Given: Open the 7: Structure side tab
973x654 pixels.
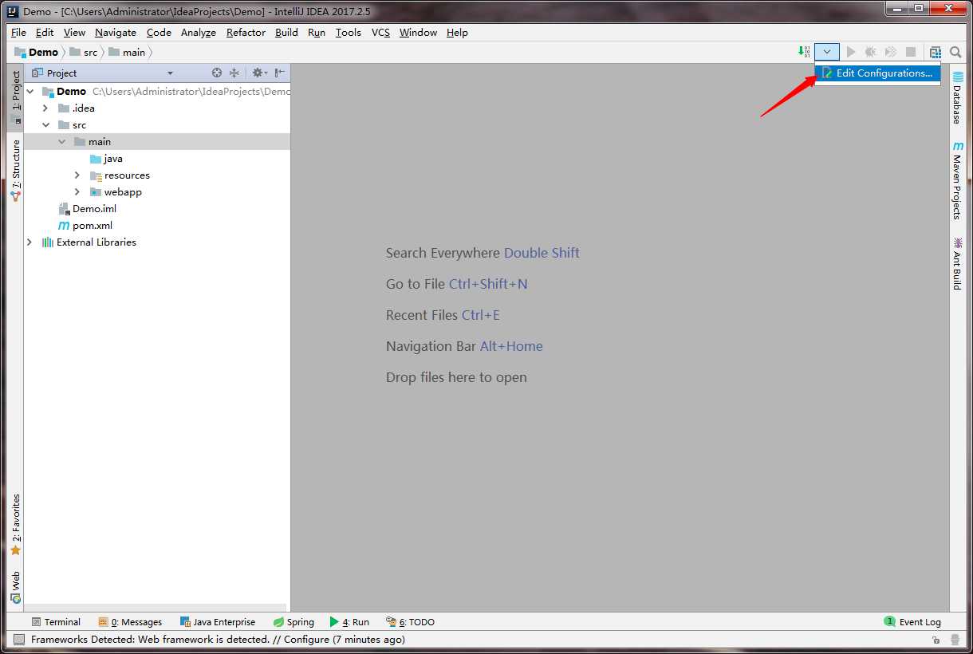Looking at the screenshot, I should [x=16, y=170].
